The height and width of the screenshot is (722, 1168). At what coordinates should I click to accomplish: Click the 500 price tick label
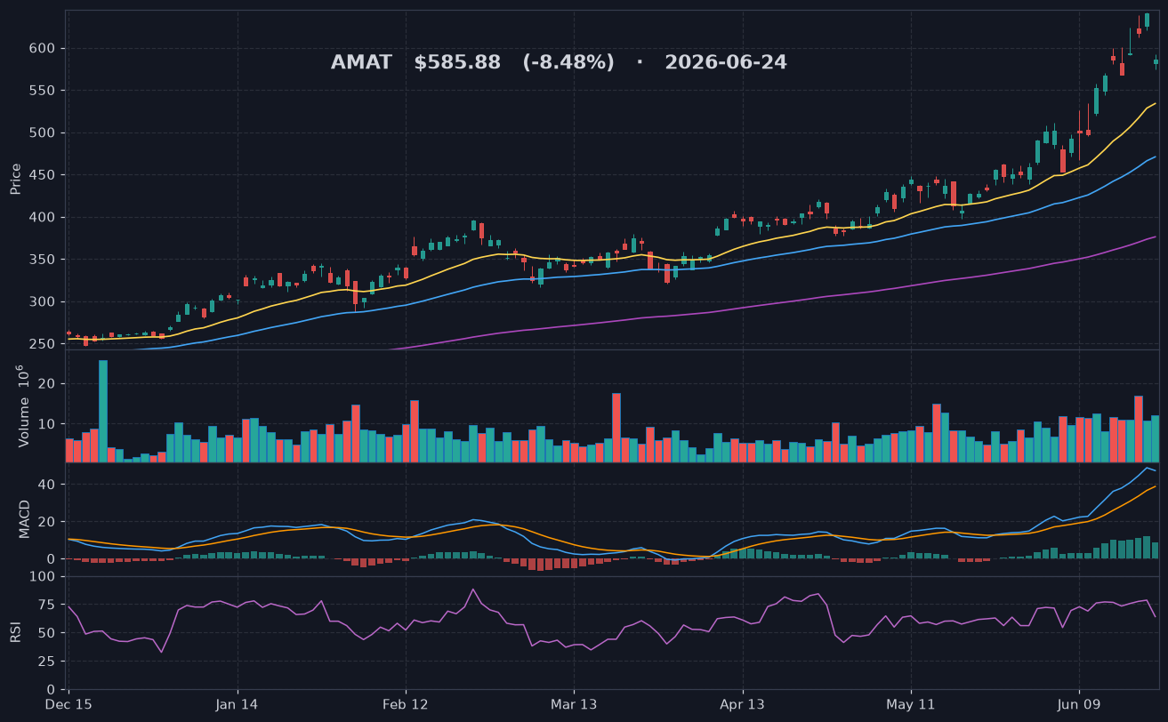(44, 133)
